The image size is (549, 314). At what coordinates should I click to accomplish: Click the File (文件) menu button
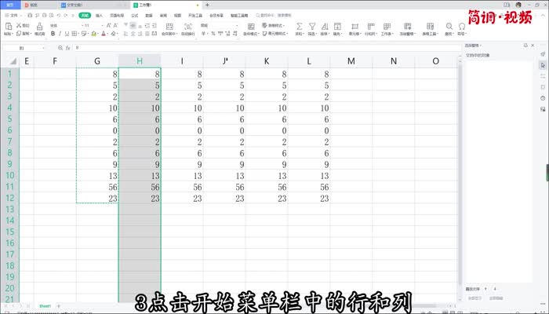click(13, 15)
